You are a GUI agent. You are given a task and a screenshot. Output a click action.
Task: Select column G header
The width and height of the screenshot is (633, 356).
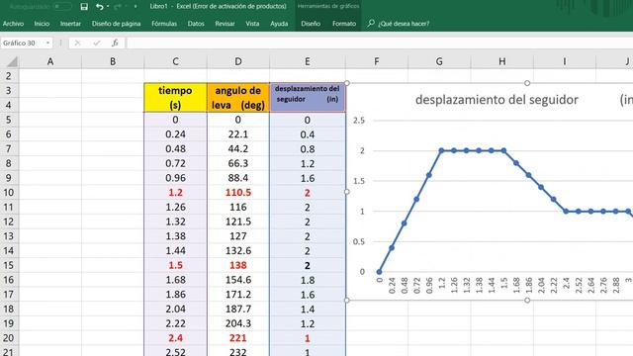439,61
